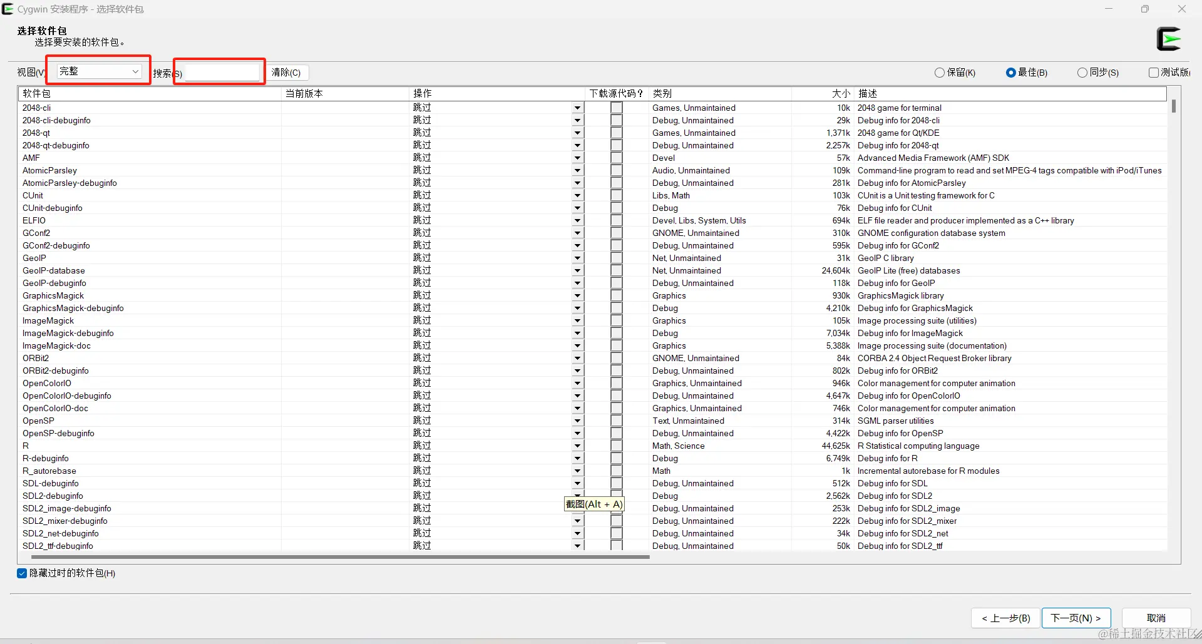The width and height of the screenshot is (1202, 644).
Task: Click description 'Advanced Media Framework (AMF) SDK'
Action: click(x=933, y=158)
